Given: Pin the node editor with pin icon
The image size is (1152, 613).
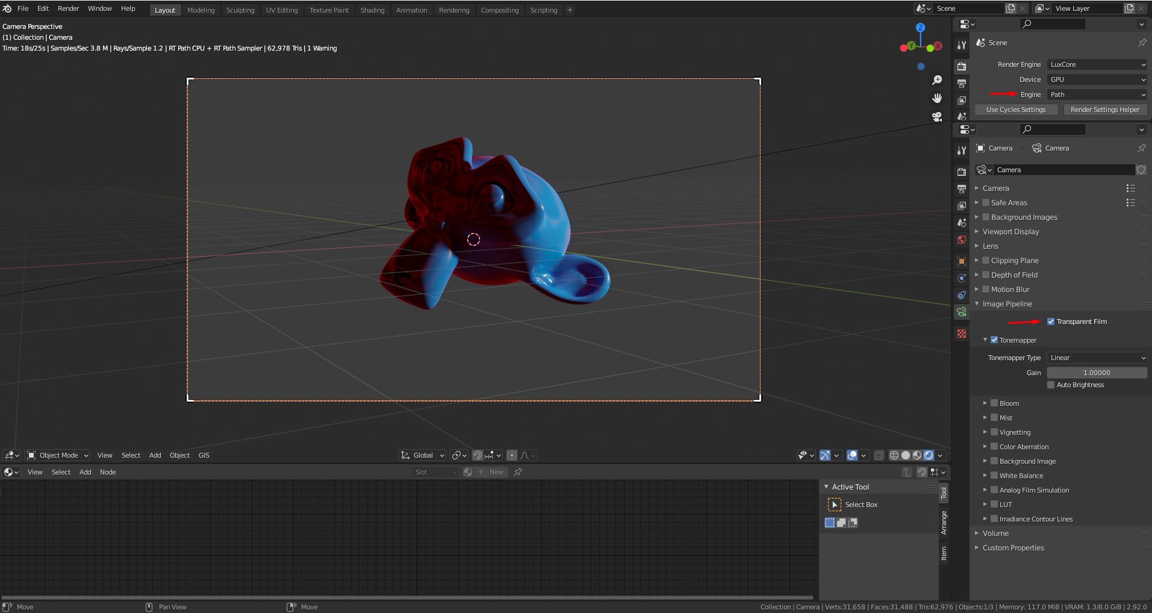Looking at the screenshot, I should pos(518,472).
